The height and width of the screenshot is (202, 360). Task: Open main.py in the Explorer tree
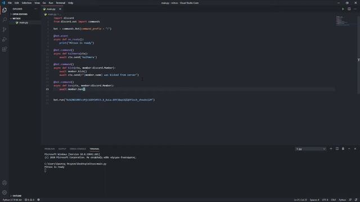pyautogui.click(x=24, y=22)
